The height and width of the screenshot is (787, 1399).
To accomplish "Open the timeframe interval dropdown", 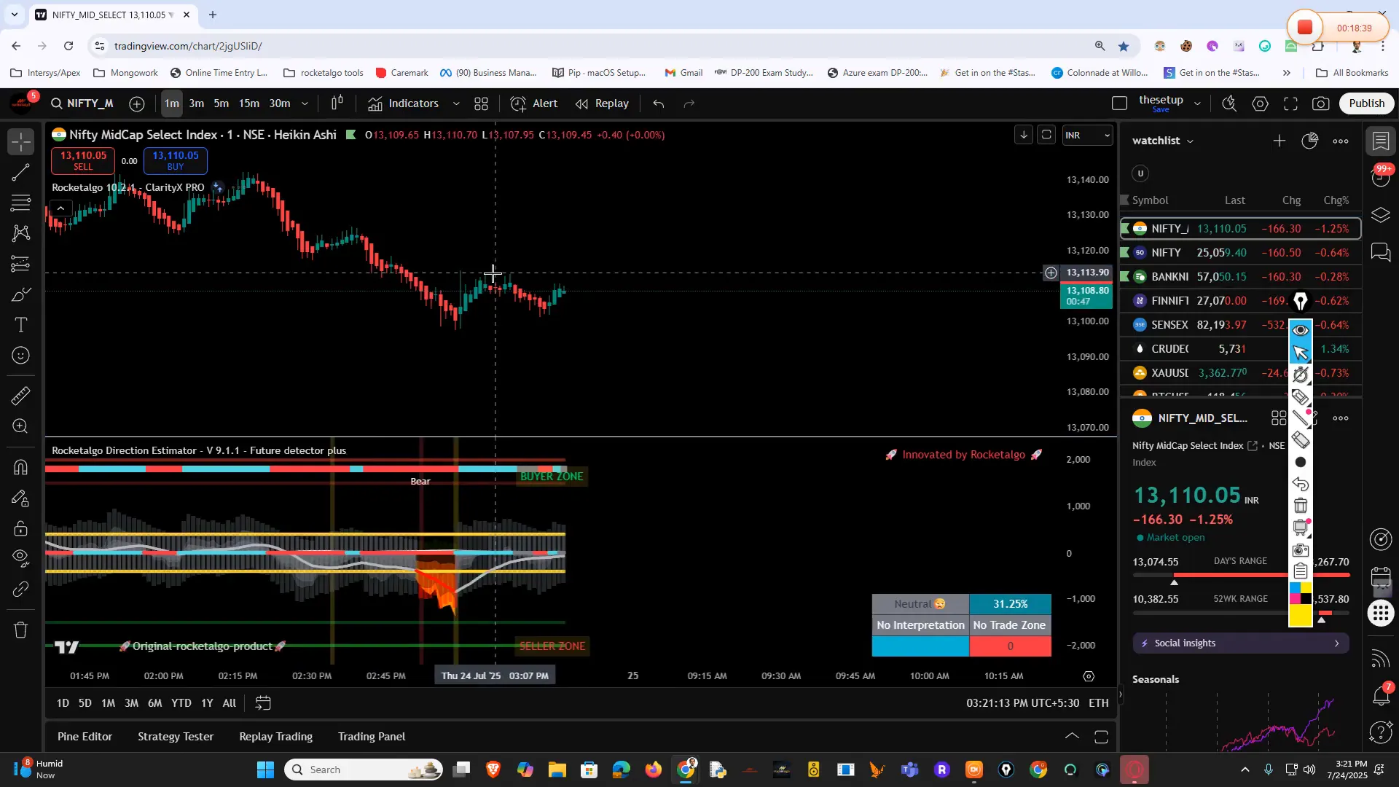I will click(x=305, y=103).
